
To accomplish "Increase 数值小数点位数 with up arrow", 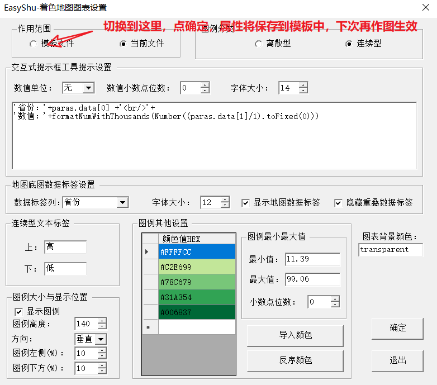I will tap(205, 85).
